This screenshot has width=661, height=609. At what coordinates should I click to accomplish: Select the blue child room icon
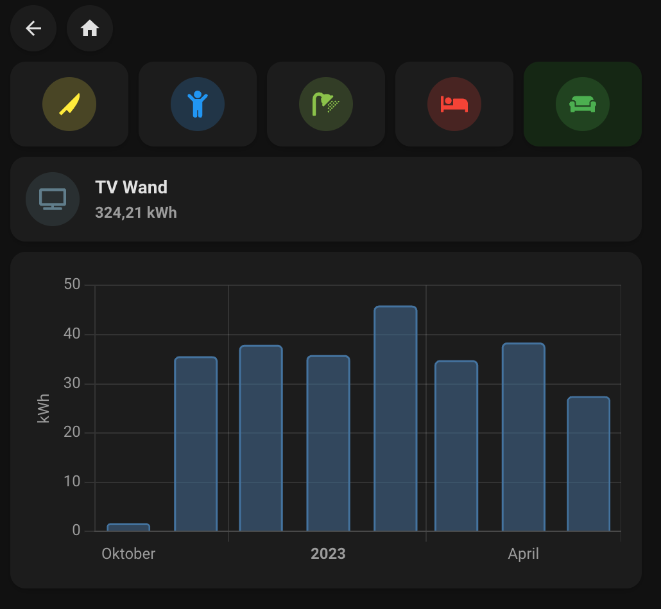pyautogui.click(x=198, y=104)
